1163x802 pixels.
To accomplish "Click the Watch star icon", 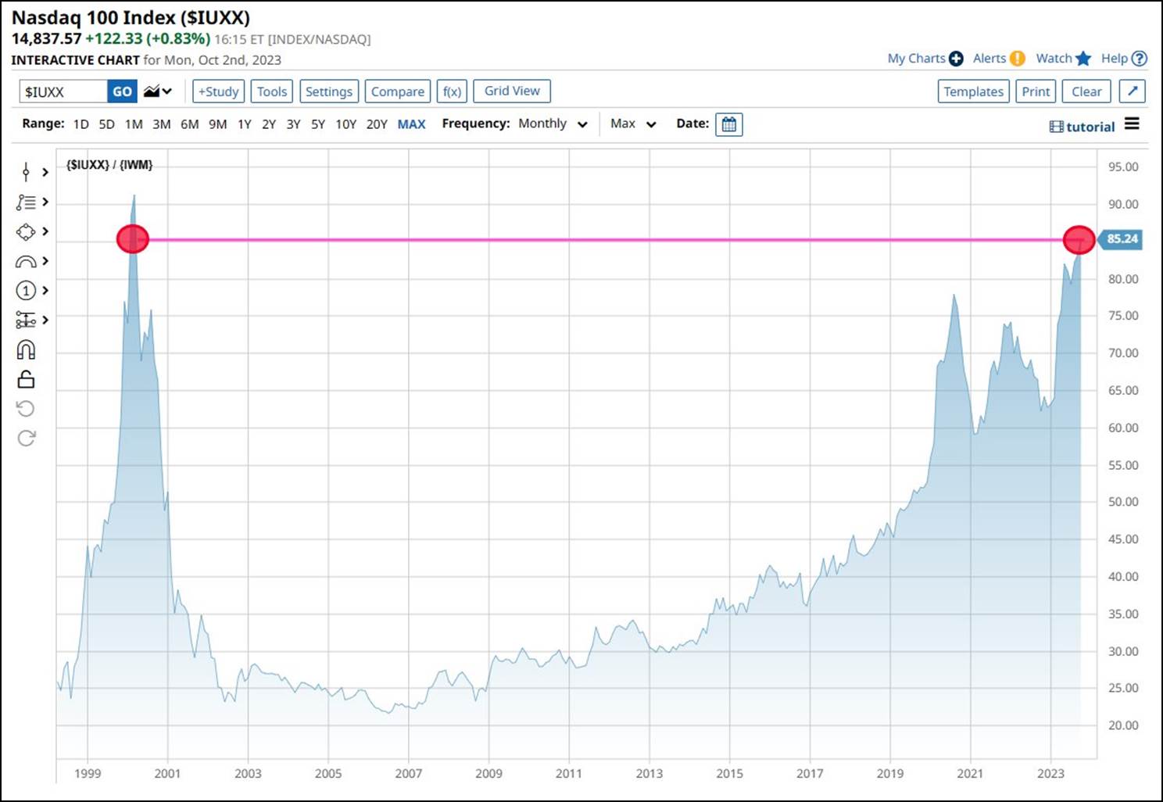I will (x=1083, y=59).
